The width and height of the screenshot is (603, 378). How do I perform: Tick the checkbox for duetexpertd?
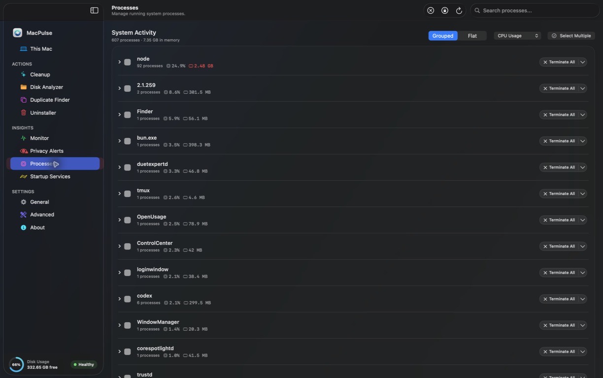click(x=127, y=167)
